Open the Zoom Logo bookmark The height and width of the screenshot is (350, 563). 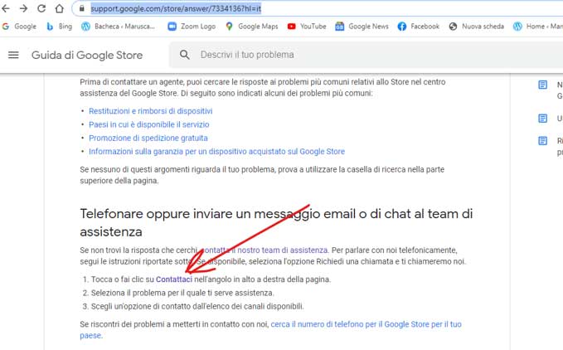[x=191, y=27]
